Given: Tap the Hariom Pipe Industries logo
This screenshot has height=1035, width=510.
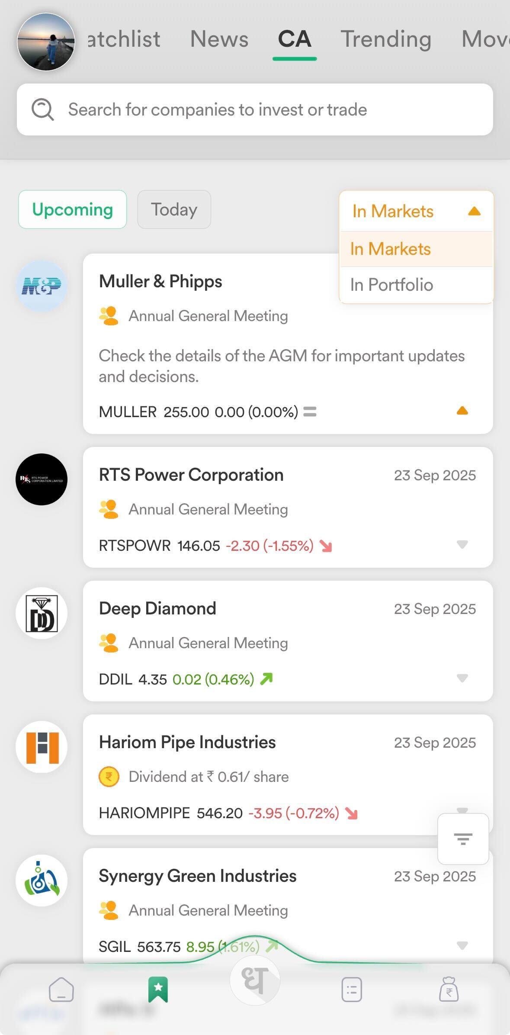Looking at the screenshot, I should point(42,747).
